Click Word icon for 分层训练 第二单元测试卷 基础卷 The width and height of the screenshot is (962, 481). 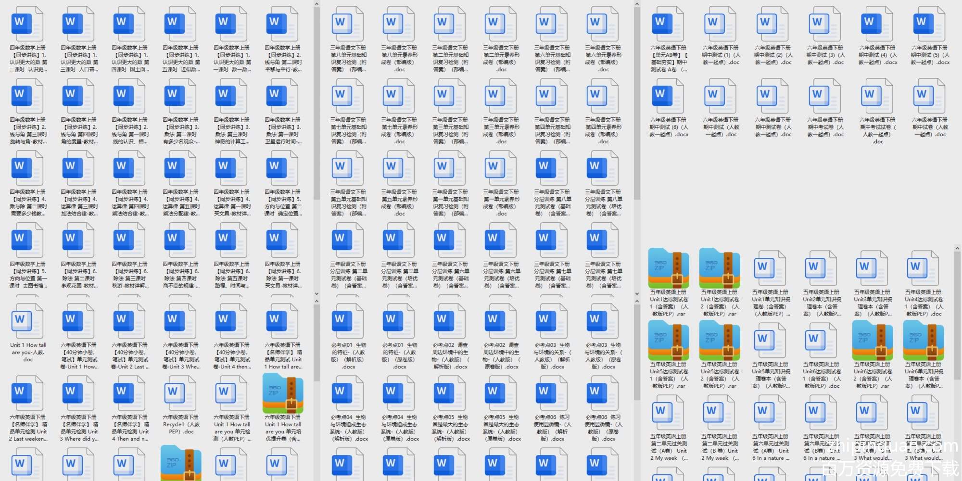coord(348,240)
